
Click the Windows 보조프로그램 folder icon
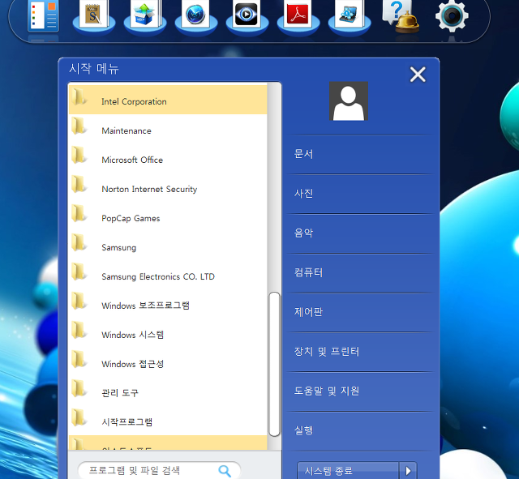(x=79, y=301)
